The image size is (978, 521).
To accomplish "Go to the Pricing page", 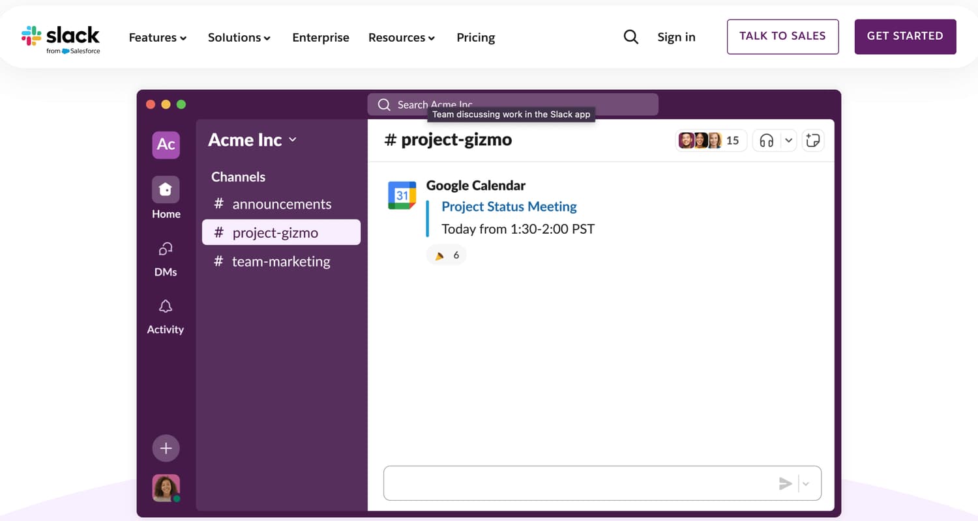I will [476, 38].
